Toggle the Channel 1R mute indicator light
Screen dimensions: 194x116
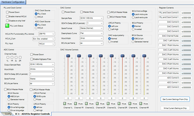click(76, 104)
